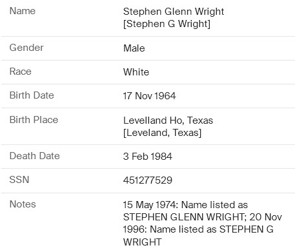Select the Male gender value
Screen dimensions: 295x250
tap(134, 48)
